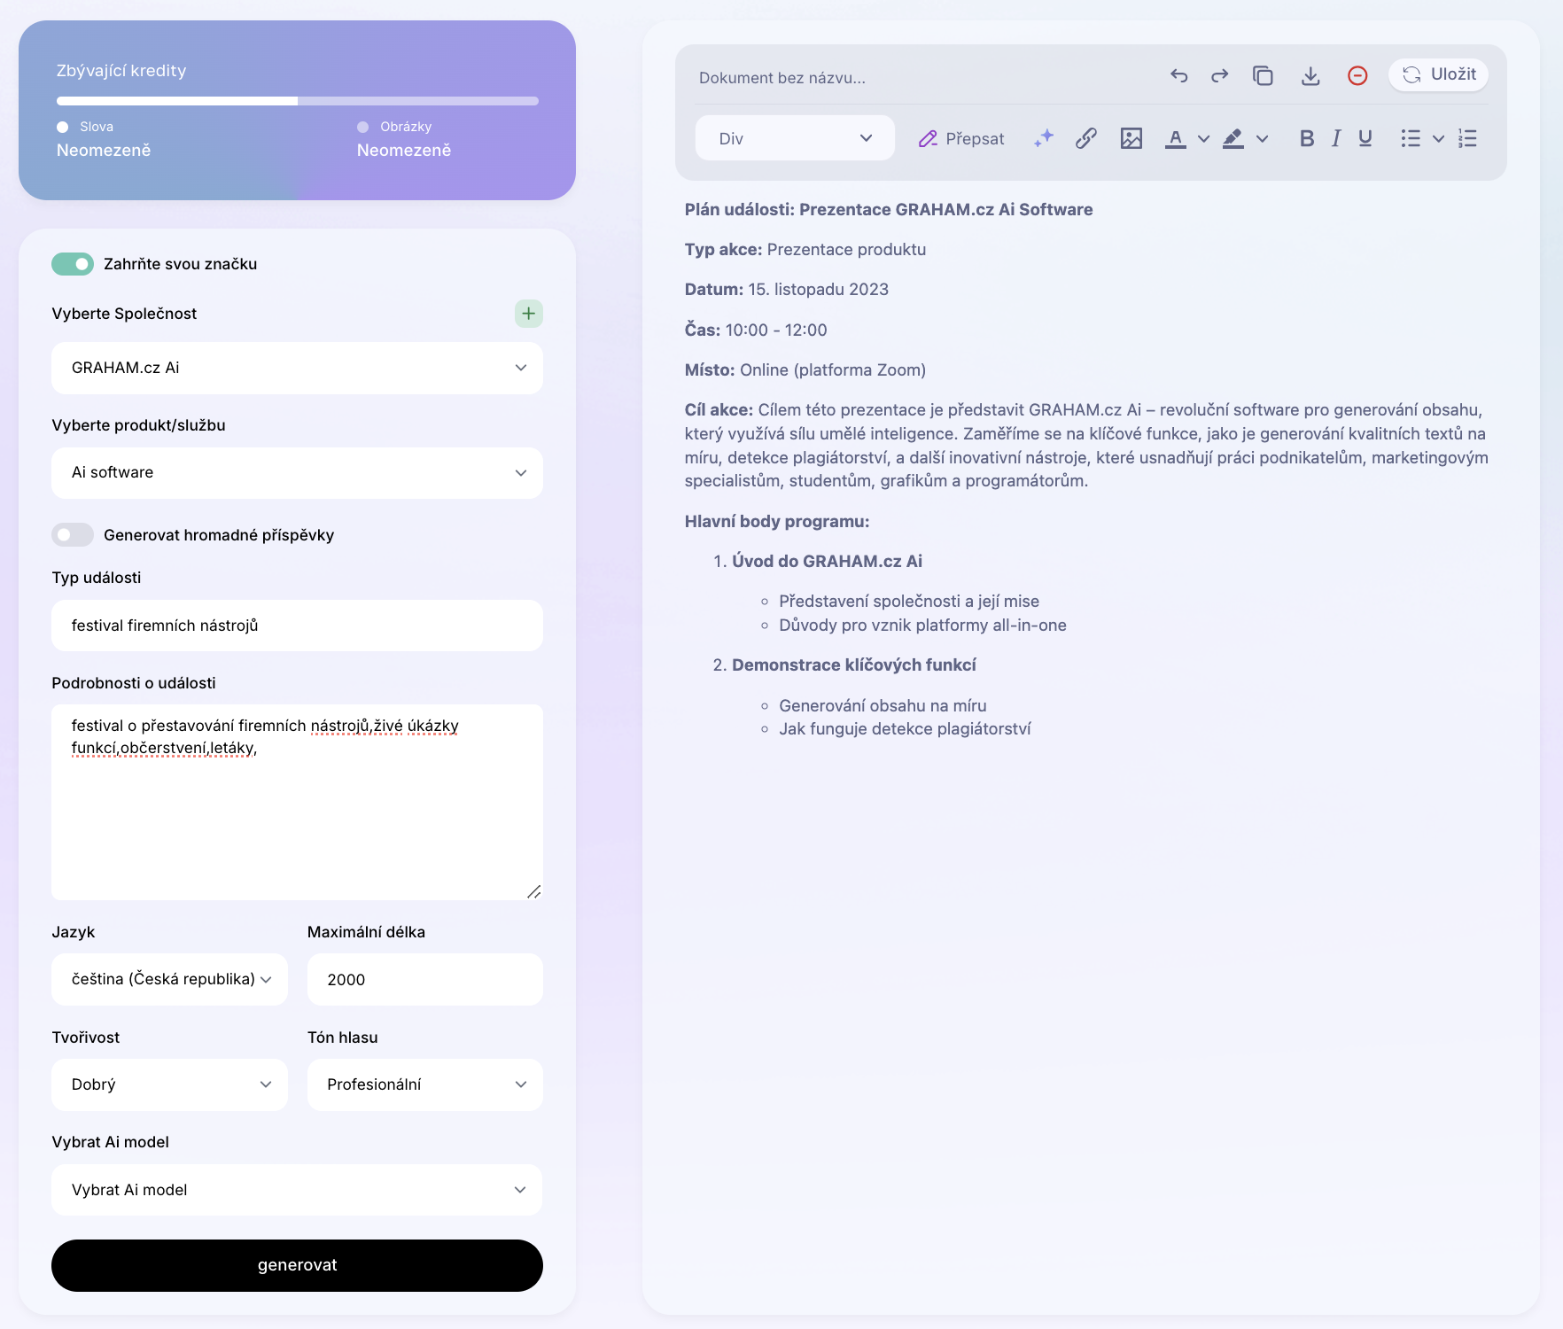Download the document via download icon
The image size is (1563, 1329).
click(x=1310, y=76)
